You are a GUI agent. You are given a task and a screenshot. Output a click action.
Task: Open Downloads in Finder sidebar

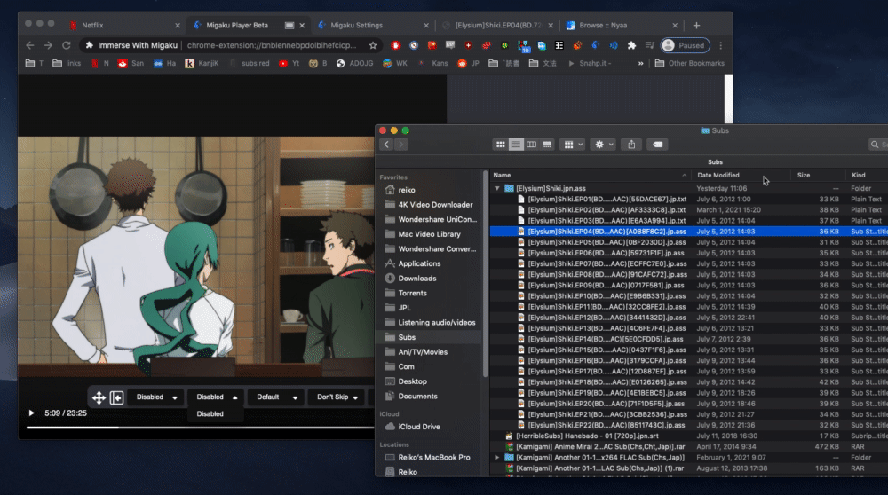(x=416, y=279)
